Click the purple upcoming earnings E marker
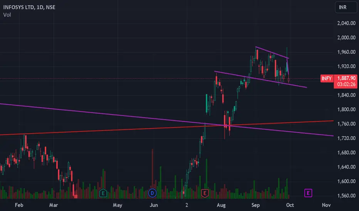The height and width of the screenshot is (211, 359). [308, 193]
